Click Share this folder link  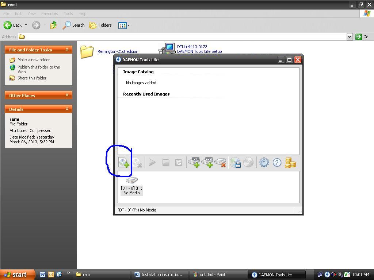click(32, 78)
